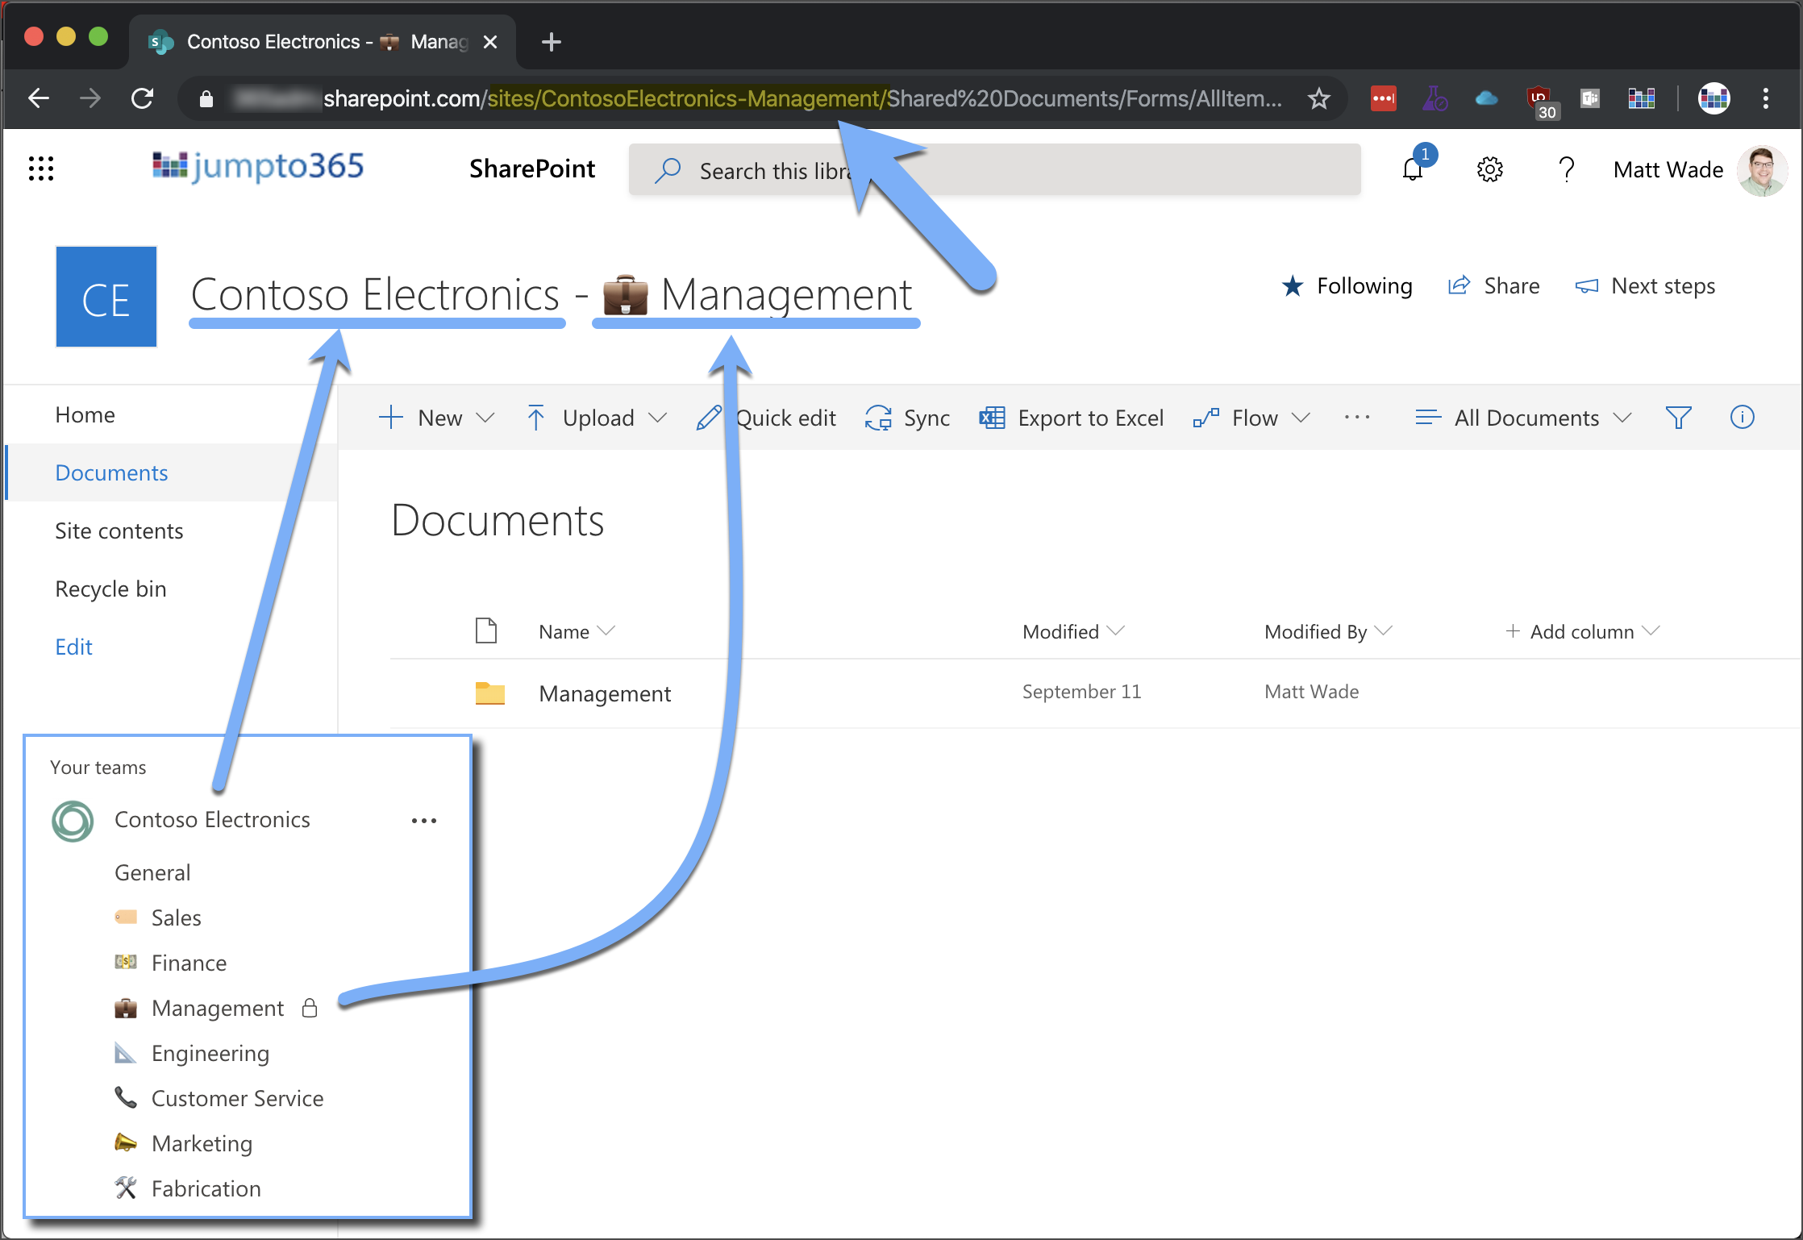Expand the Upload dropdown
The height and width of the screenshot is (1240, 1803).
pos(597,418)
